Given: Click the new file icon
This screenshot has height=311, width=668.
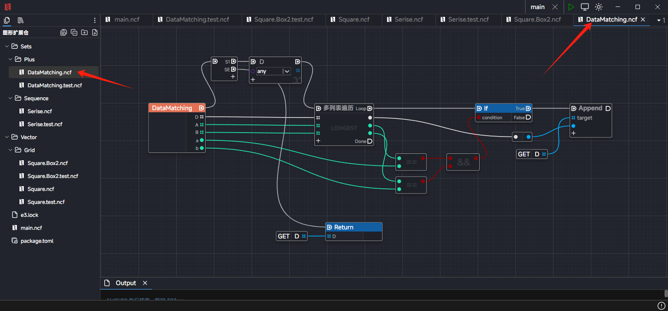Looking at the screenshot, I should click(95, 32).
